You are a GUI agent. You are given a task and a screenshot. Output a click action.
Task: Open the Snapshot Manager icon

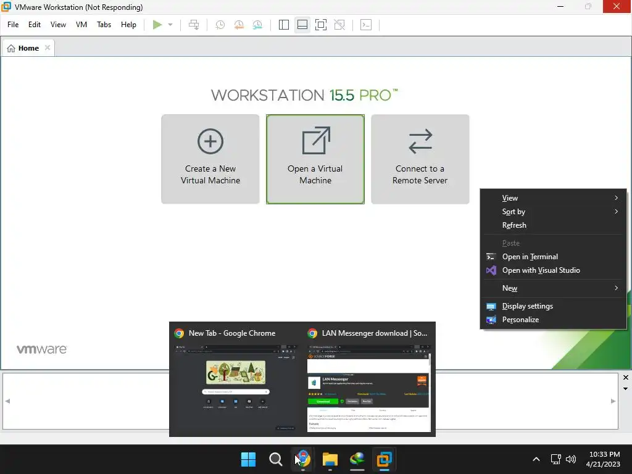[x=257, y=25]
